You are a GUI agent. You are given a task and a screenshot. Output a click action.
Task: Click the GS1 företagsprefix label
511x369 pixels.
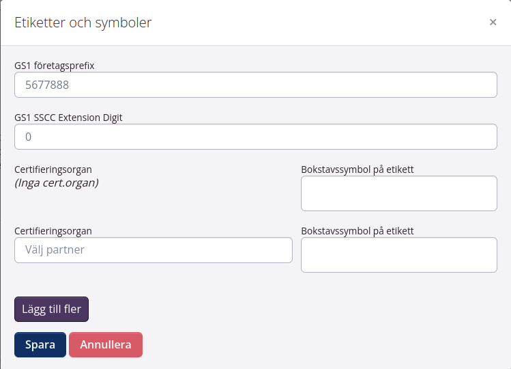click(x=55, y=66)
